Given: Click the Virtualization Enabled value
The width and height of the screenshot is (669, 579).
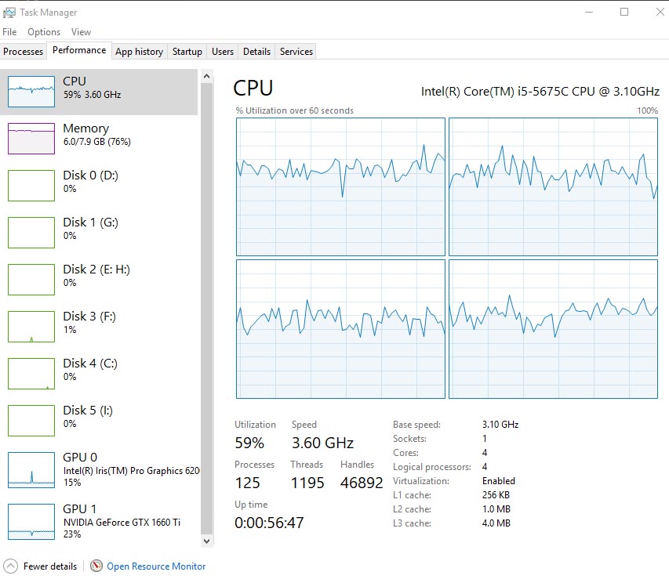Looking at the screenshot, I should [x=498, y=481].
